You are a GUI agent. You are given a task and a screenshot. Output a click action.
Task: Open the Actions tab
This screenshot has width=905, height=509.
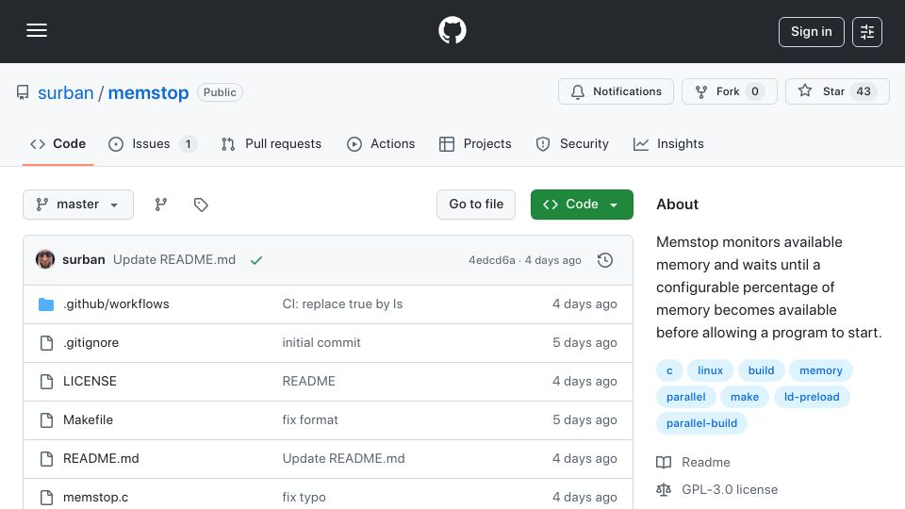tap(381, 143)
